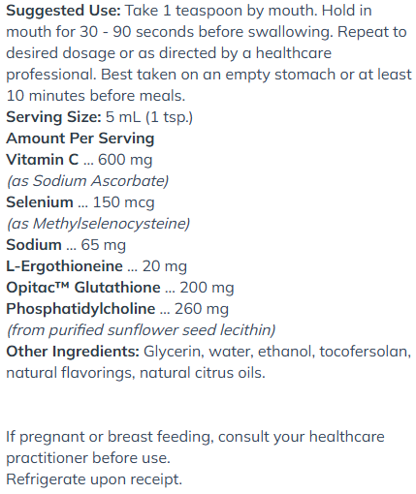Image resolution: width=416 pixels, height=494 pixels.
Task: Select the '200 mg' glutathione amount
Action: tap(207, 288)
